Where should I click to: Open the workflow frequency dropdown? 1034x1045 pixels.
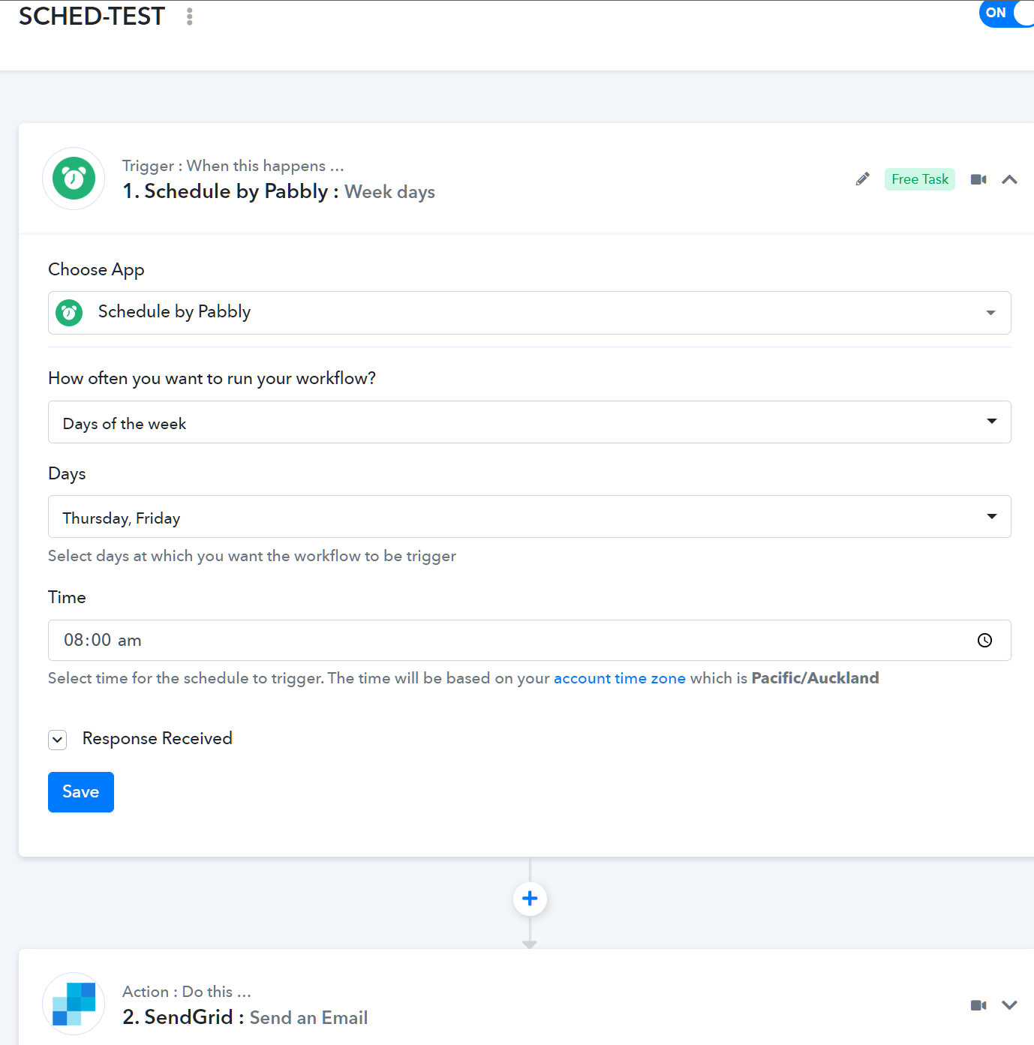click(530, 422)
